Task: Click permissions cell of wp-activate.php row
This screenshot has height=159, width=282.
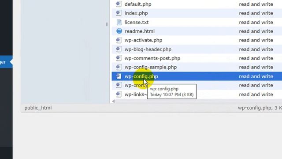Action: [256, 40]
